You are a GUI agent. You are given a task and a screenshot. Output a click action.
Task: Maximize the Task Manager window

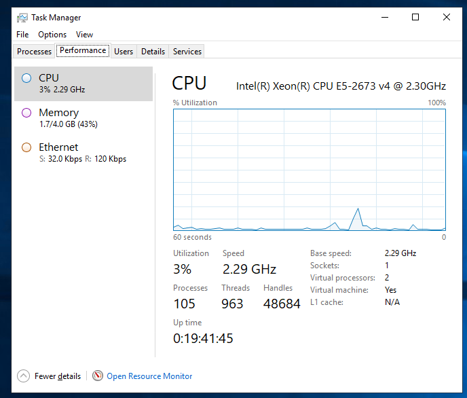(415, 18)
